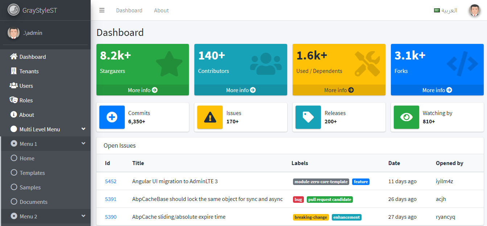Click the Issues warning icon
This screenshot has width=487, height=226.
click(x=210, y=117)
